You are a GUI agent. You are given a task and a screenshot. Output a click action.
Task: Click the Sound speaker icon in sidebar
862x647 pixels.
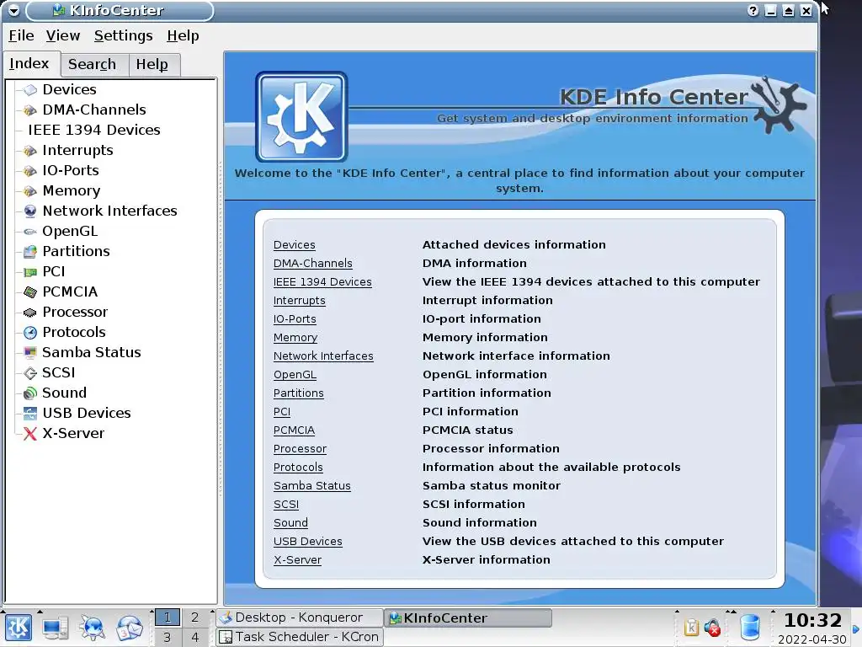30,393
